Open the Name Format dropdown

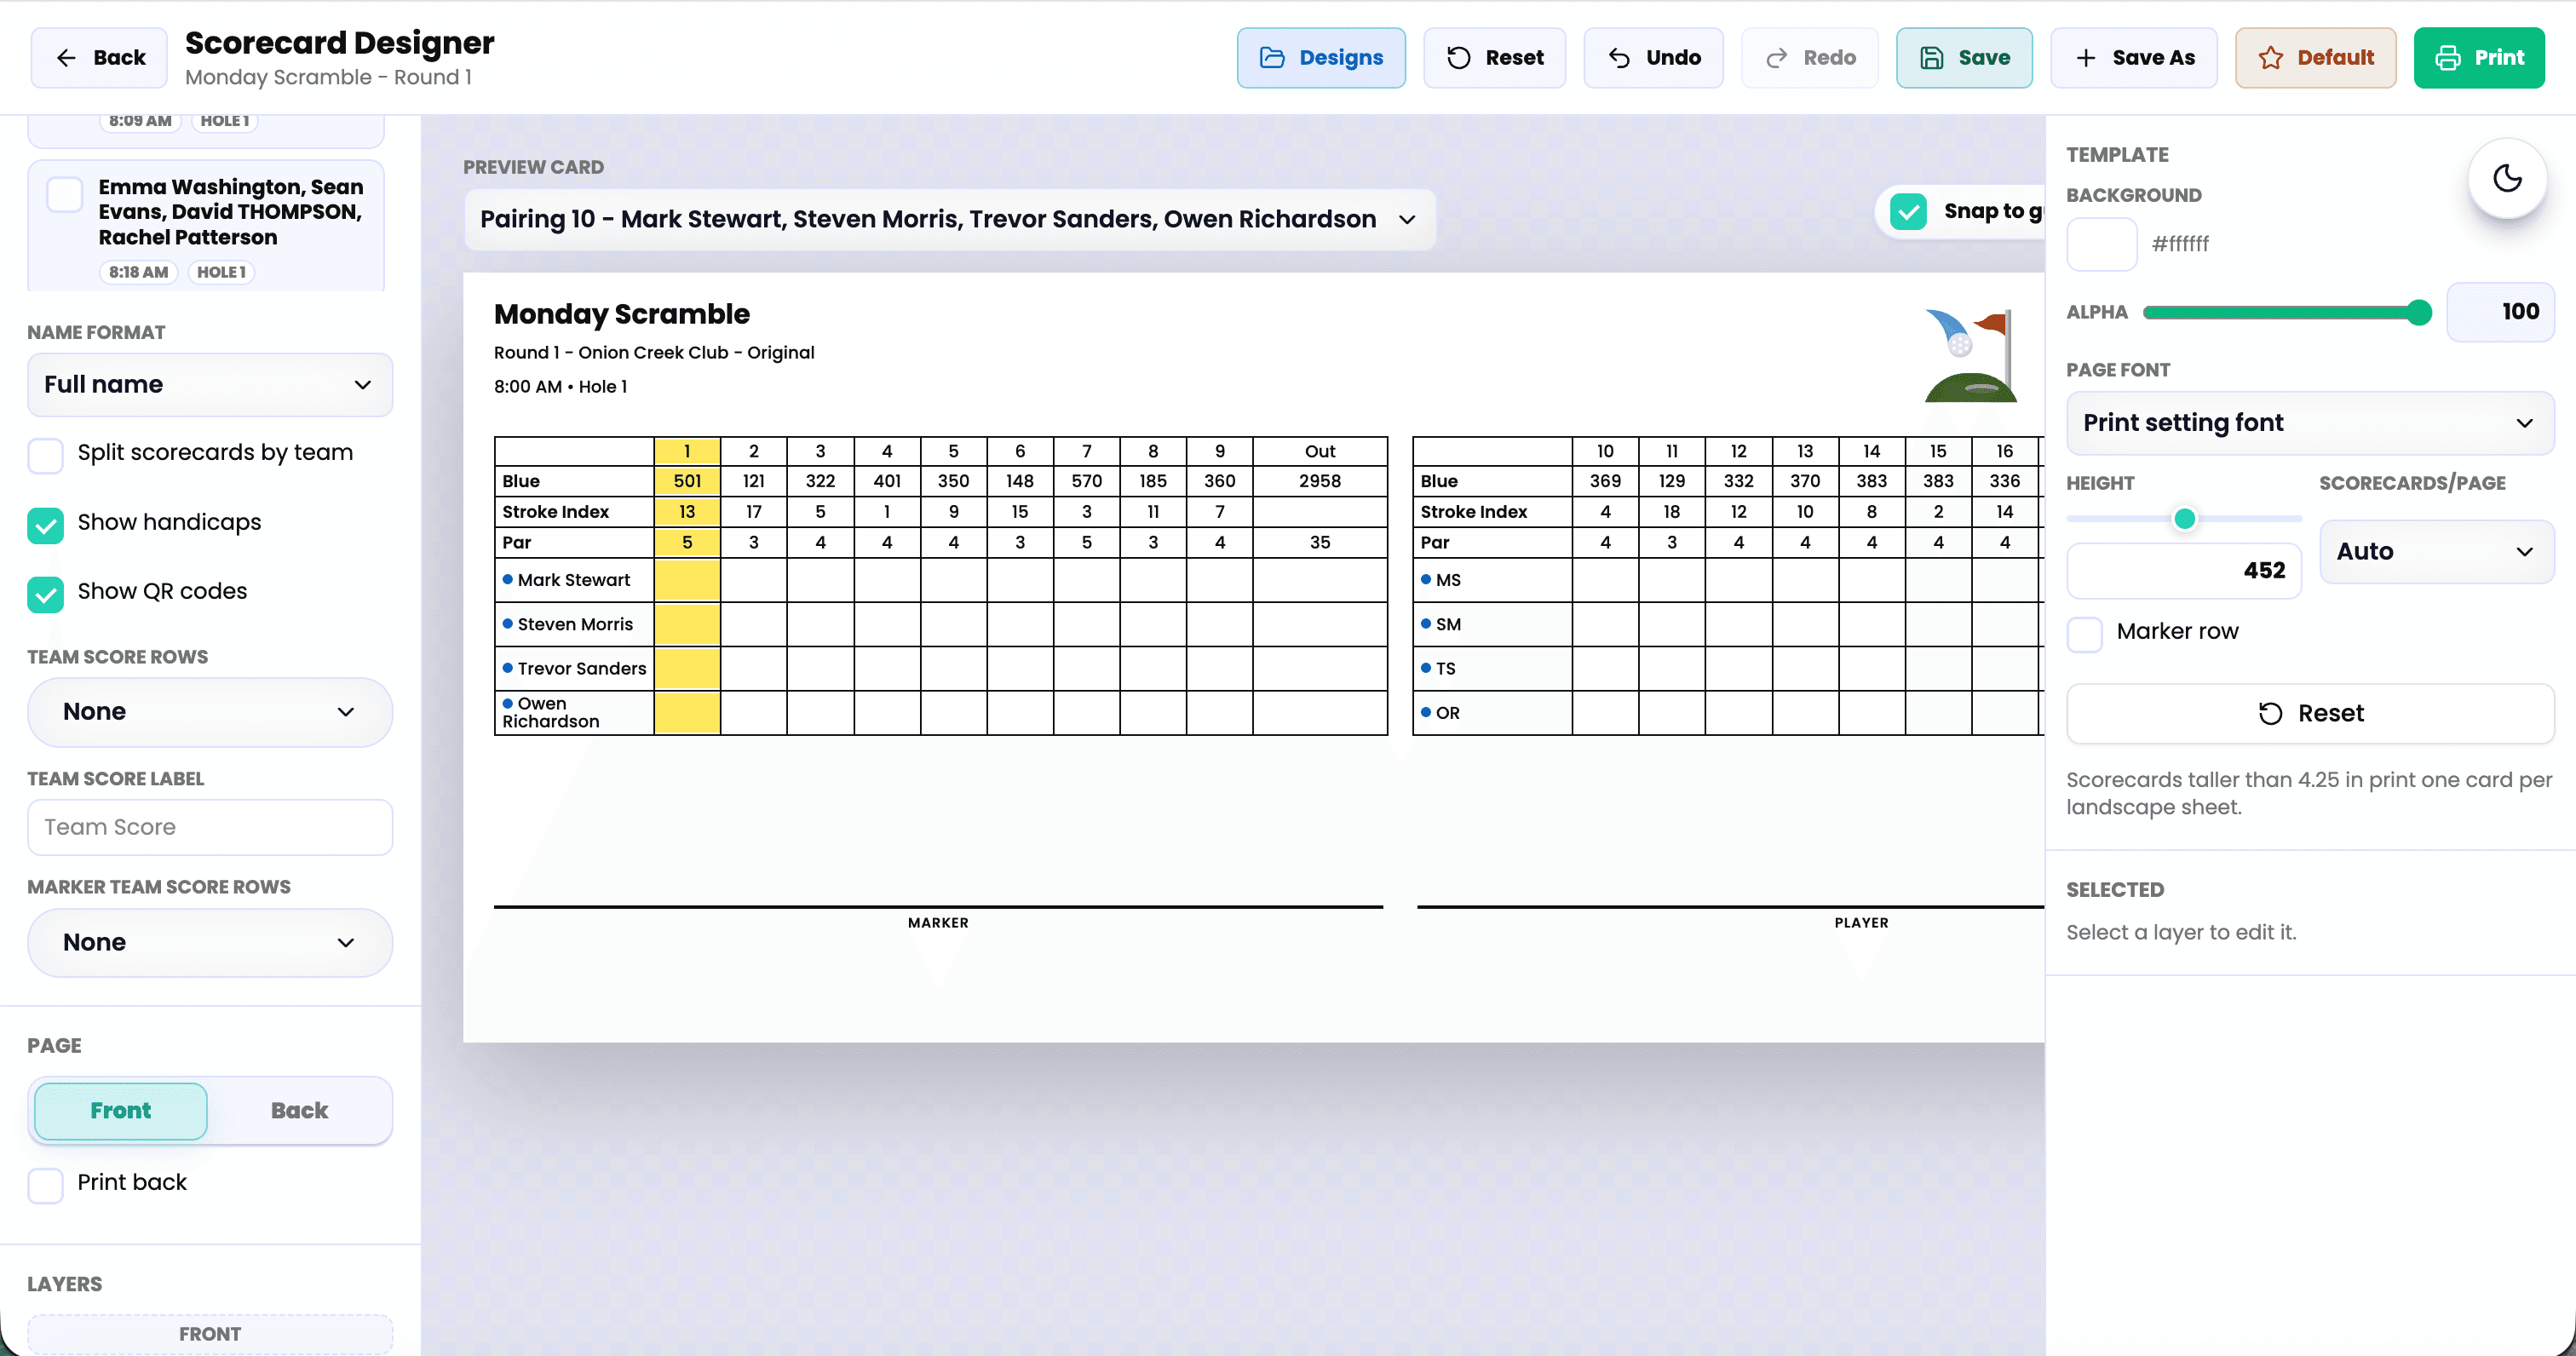pyautogui.click(x=210, y=384)
